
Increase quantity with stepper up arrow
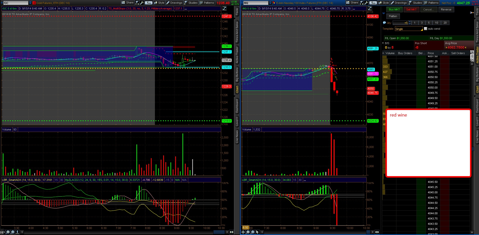click(410, 22)
